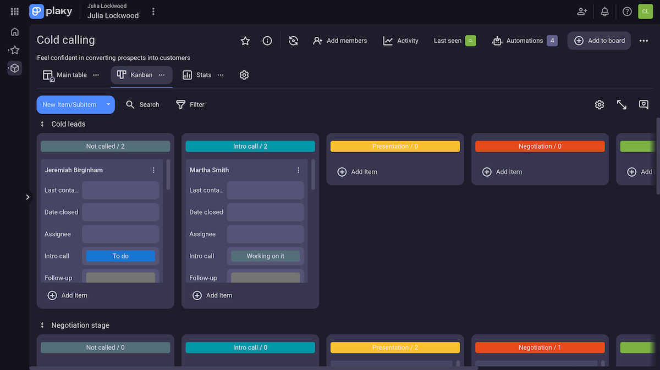Click Add Item under Jeremiah Birginham's card

pos(67,295)
